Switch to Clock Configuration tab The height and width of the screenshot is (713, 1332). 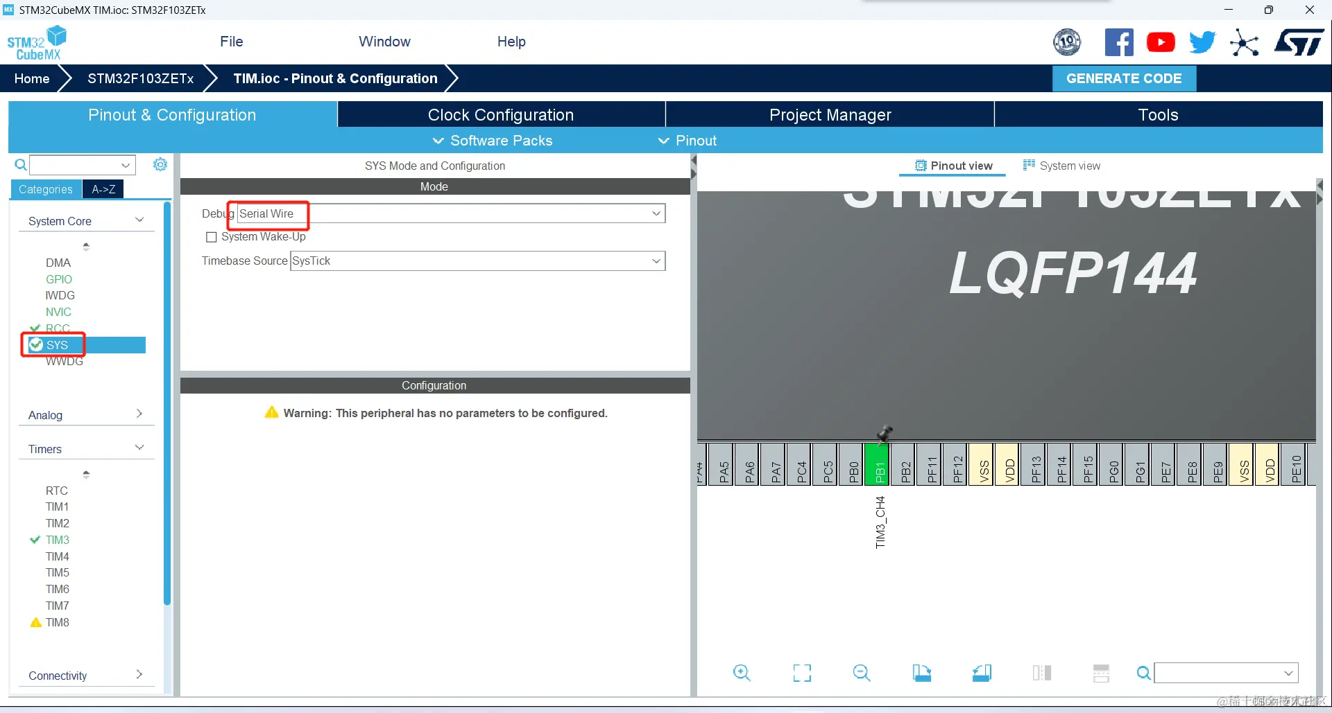click(x=501, y=114)
